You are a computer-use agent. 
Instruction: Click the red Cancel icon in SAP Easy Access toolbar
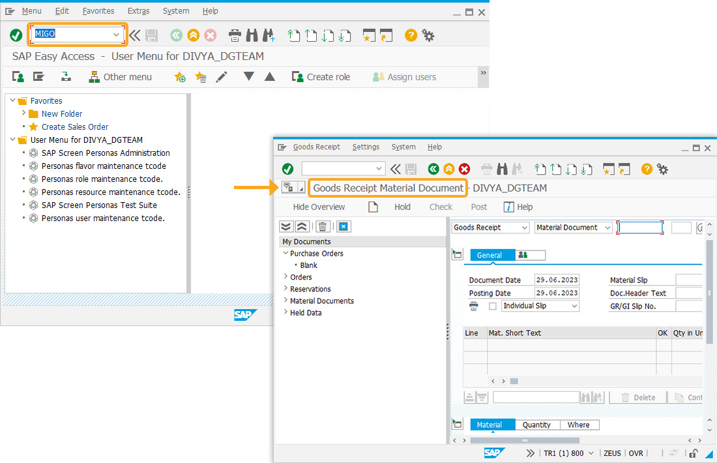(x=211, y=35)
